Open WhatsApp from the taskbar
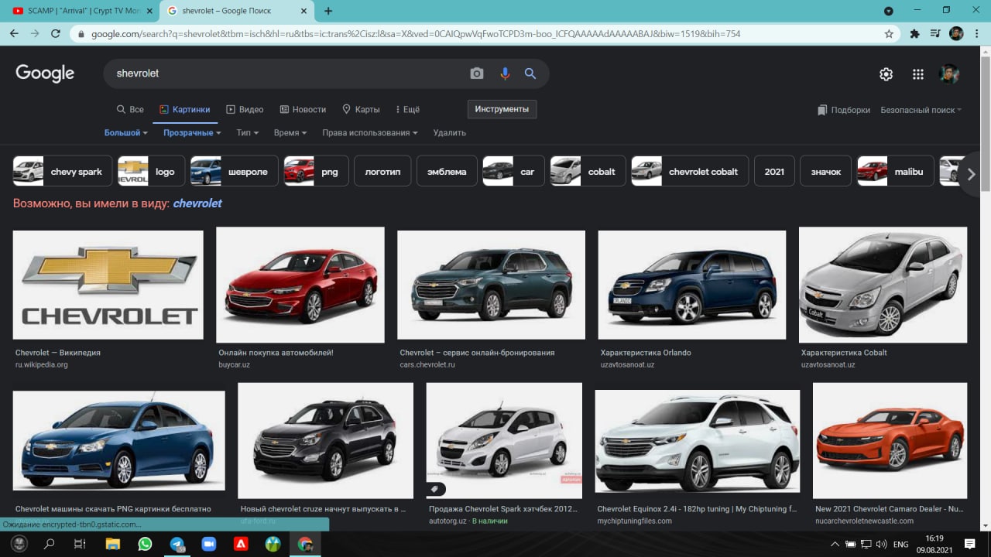This screenshot has height=557, width=991. (x=145, y=544)
